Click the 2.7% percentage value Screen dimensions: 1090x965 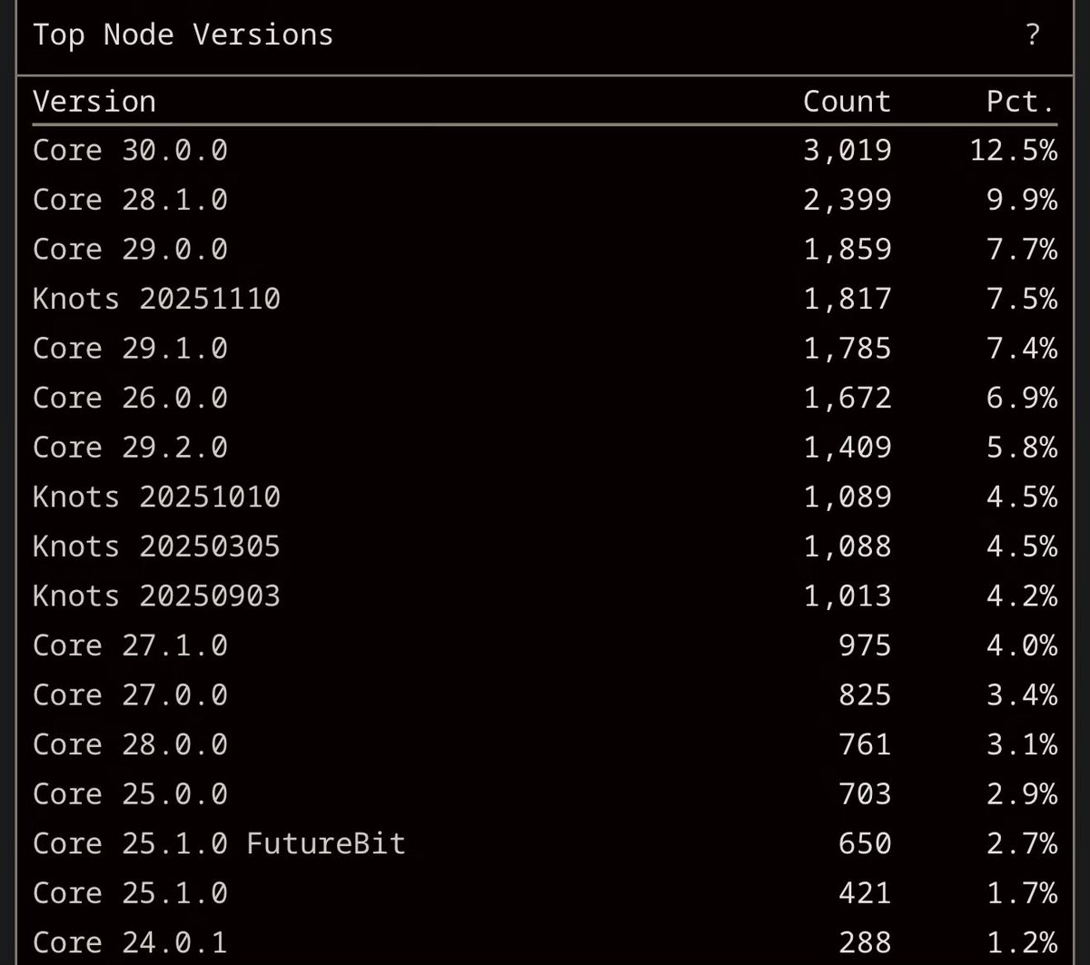point(1022,843)
